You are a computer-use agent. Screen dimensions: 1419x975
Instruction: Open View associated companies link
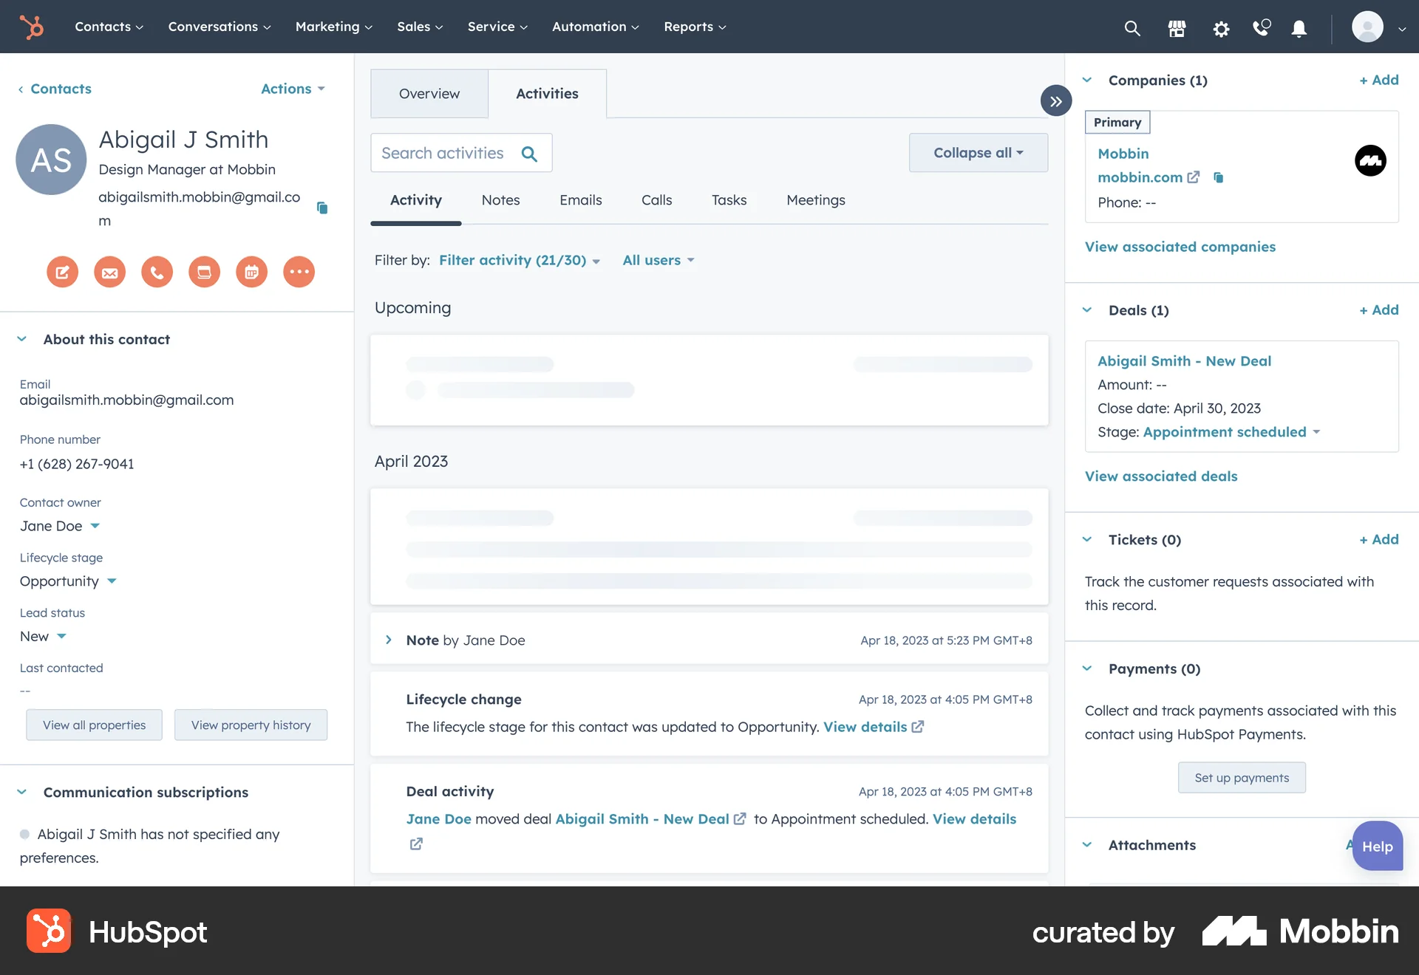(1180, 247)
